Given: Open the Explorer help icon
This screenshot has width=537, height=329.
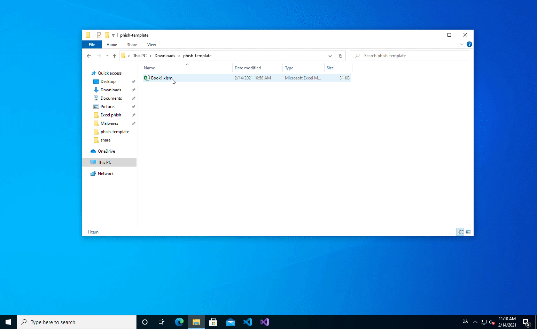Looking at the screenshot, I should pos(469,44).
